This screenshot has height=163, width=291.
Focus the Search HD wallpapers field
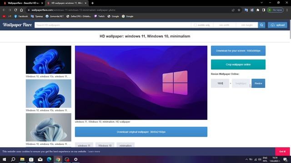pos(113,25)
